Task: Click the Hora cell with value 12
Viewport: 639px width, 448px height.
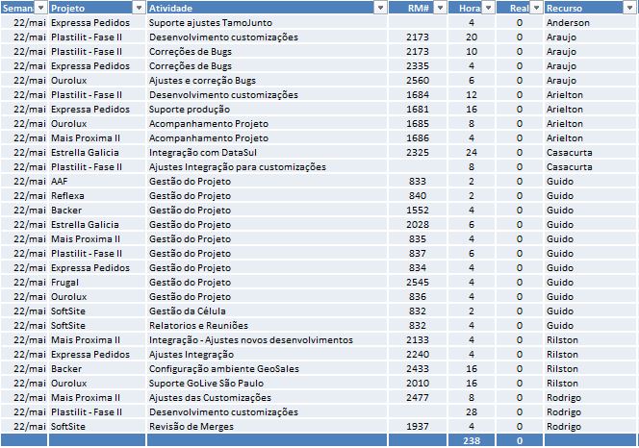Action: tap(472, 94)
